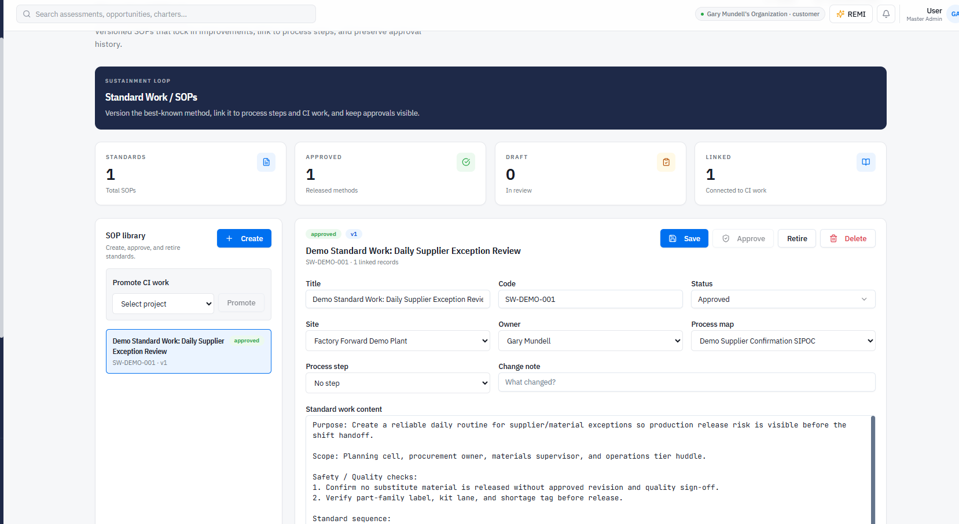Screen dimensions: 959x524
Task: Click the content textarea scrollbar
Action: 873,470
